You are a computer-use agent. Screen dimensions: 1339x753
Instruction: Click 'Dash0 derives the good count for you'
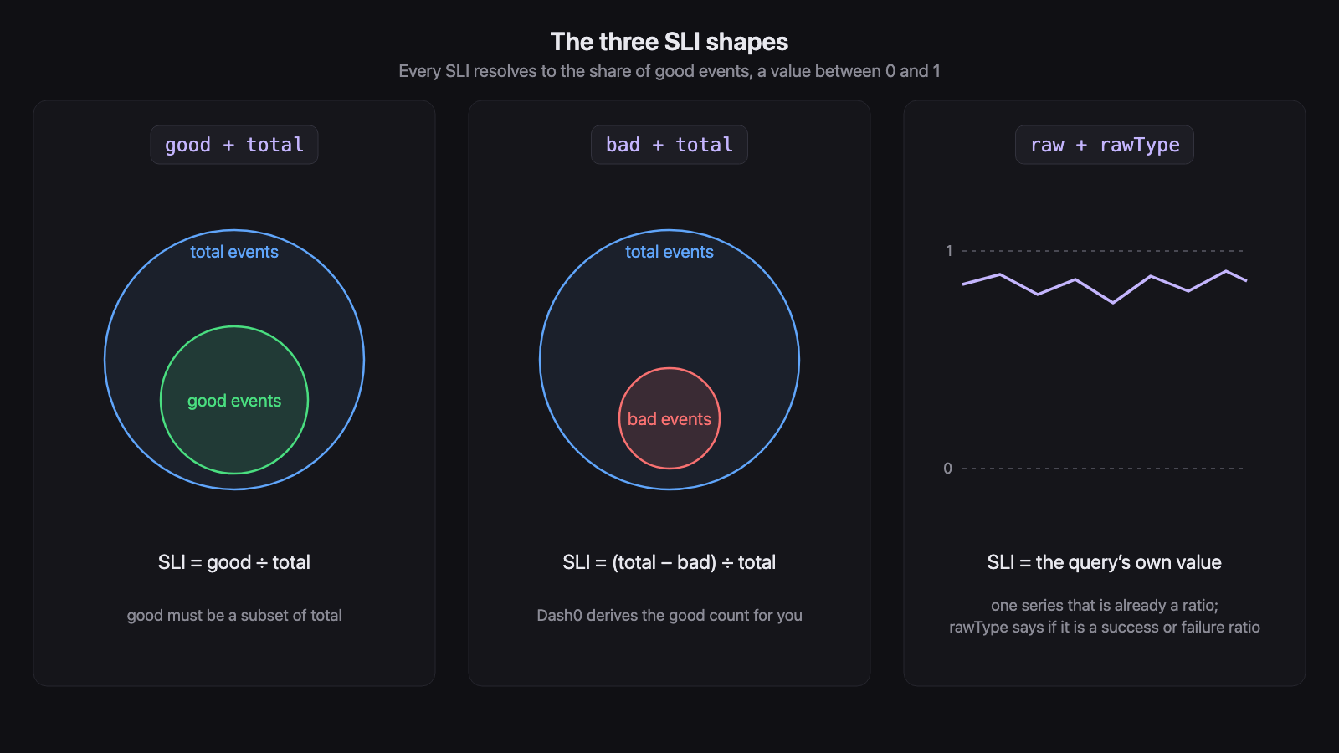[669, 615]
